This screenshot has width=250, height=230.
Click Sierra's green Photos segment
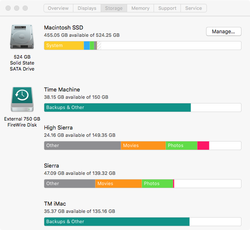(157, 183)
